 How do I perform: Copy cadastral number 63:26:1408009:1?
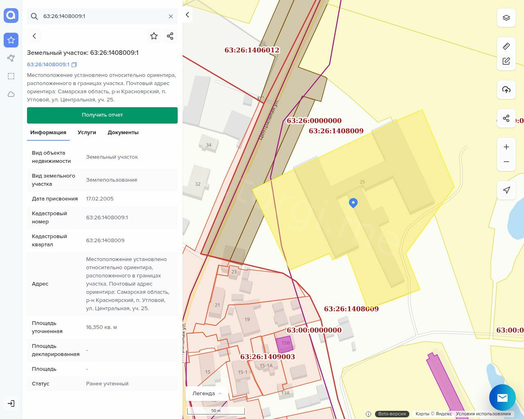click(74, 65)
